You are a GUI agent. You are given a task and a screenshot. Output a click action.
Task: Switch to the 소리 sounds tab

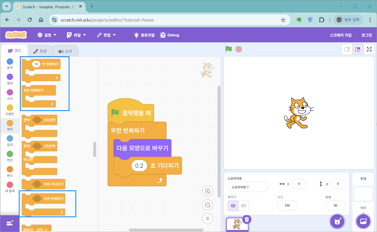[x=65, y=51]
